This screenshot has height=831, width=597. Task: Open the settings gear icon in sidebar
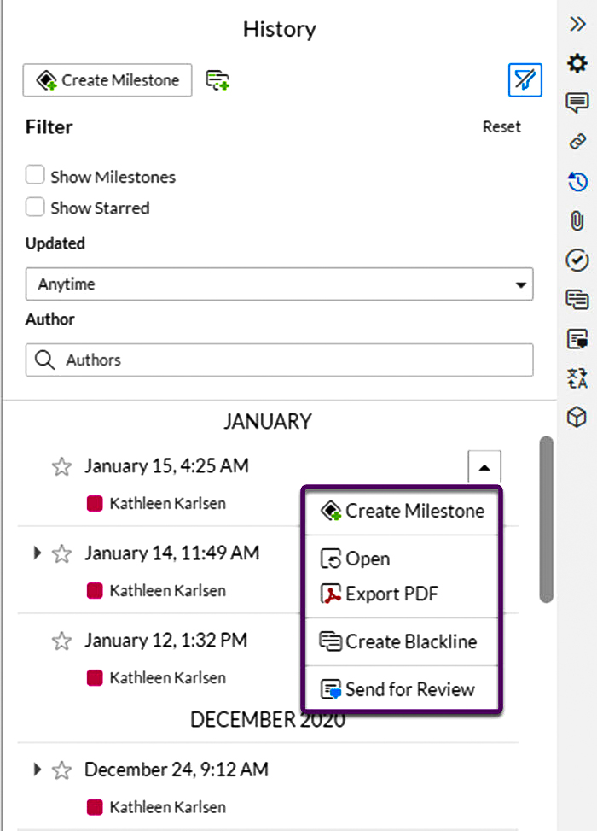[x=577, y=63]
